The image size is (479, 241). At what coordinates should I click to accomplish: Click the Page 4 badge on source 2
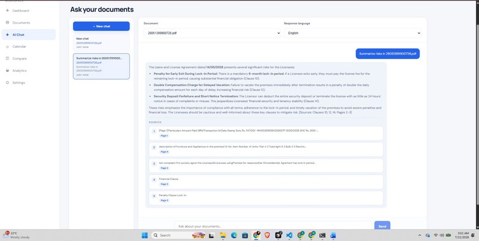click(x=164, y=151)
